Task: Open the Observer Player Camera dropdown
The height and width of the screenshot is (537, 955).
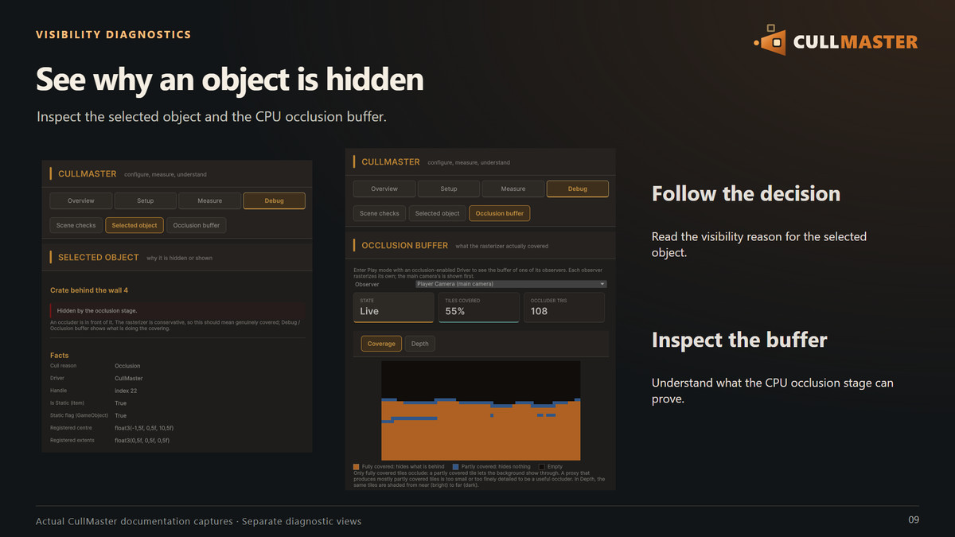Action: point(512,284)
